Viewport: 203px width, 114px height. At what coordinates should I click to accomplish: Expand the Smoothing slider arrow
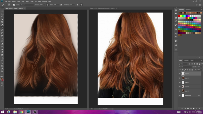75,5
